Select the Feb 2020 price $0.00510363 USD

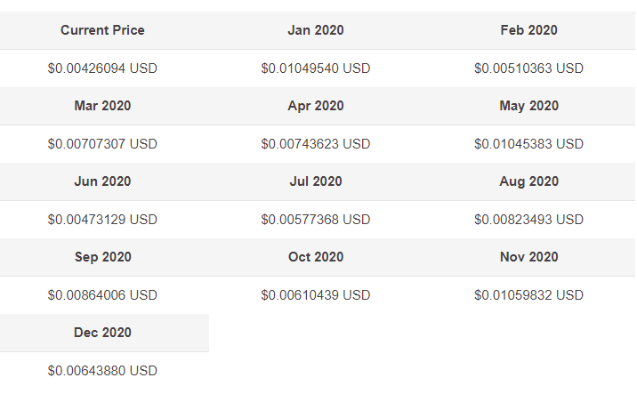528,68
